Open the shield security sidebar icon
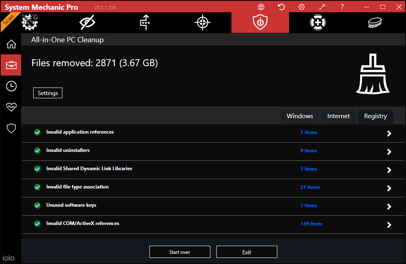The image size is (406, 264). (x=11, y=128)
